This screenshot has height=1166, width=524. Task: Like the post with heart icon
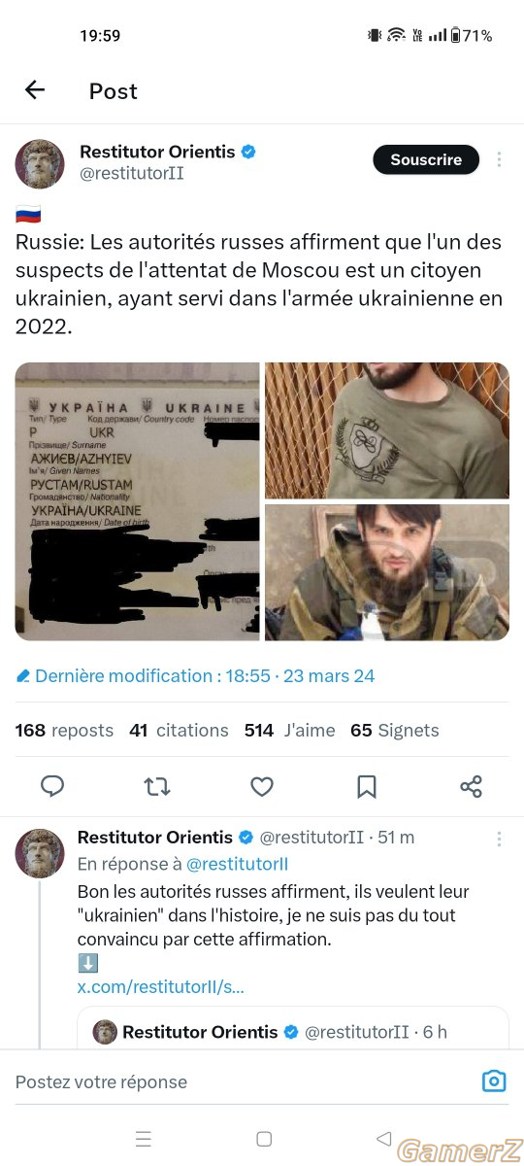[262, 786]
